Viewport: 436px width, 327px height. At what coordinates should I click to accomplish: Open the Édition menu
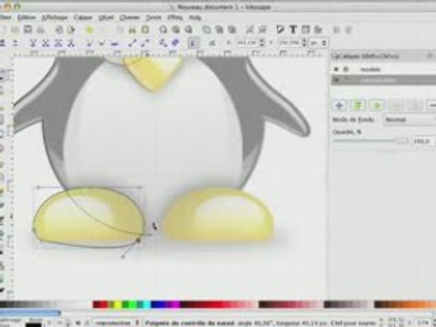[26, 18]
